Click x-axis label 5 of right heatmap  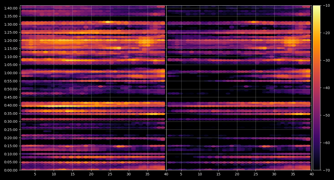click(181, 174)
